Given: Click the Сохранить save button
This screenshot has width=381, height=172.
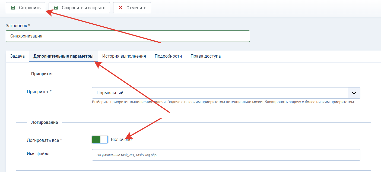Looking at the screenshot, I should coord(26,8).
